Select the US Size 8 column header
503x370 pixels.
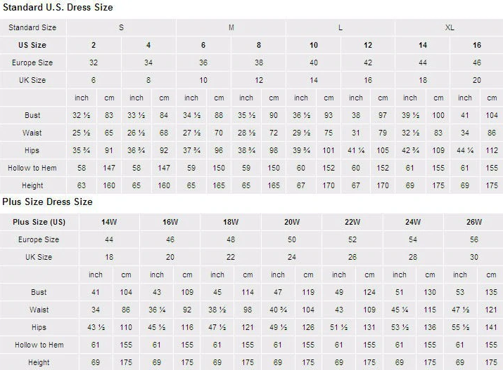coord(259,45)
